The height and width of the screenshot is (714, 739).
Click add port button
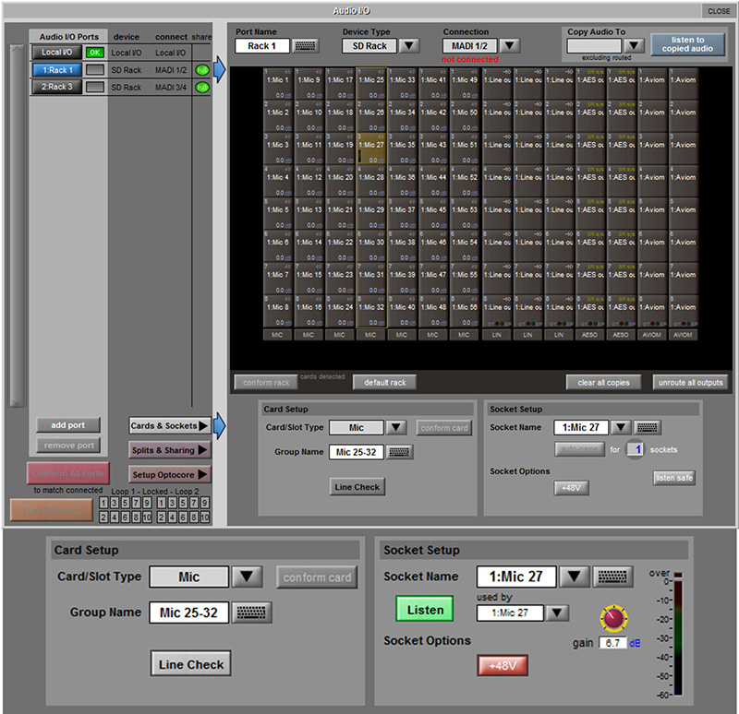pyautogui.click(x=68, y=425)
